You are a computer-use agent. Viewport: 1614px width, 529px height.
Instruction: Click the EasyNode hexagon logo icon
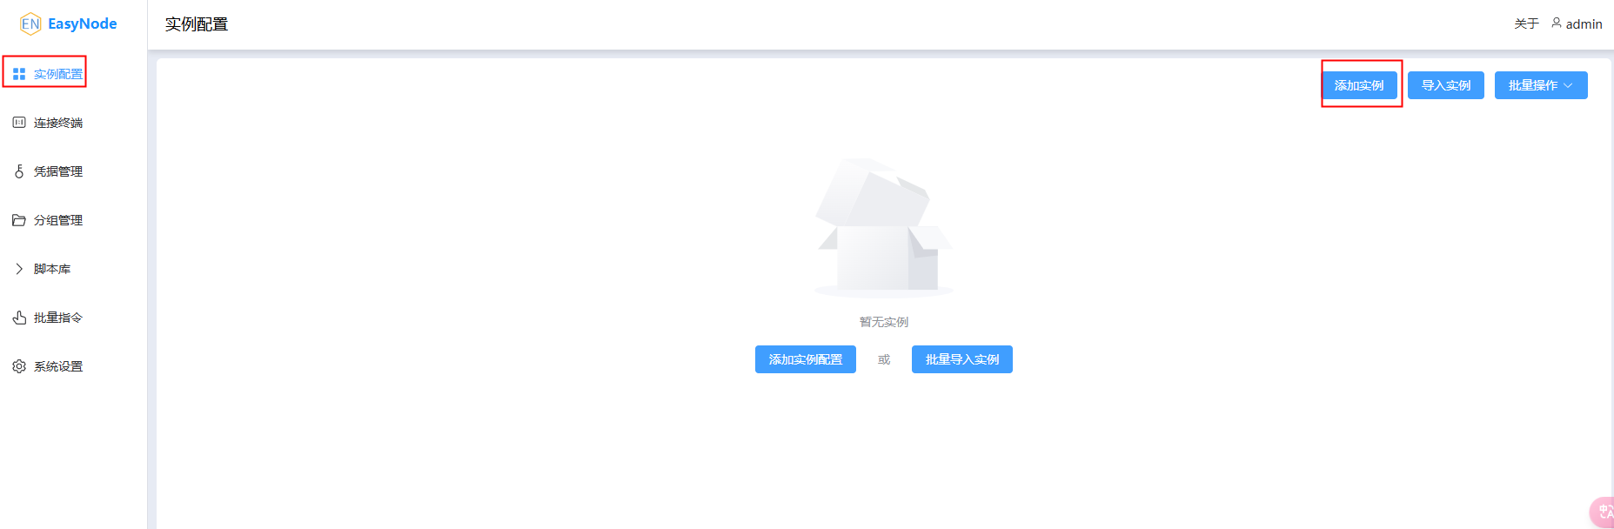tap(30, 23)
